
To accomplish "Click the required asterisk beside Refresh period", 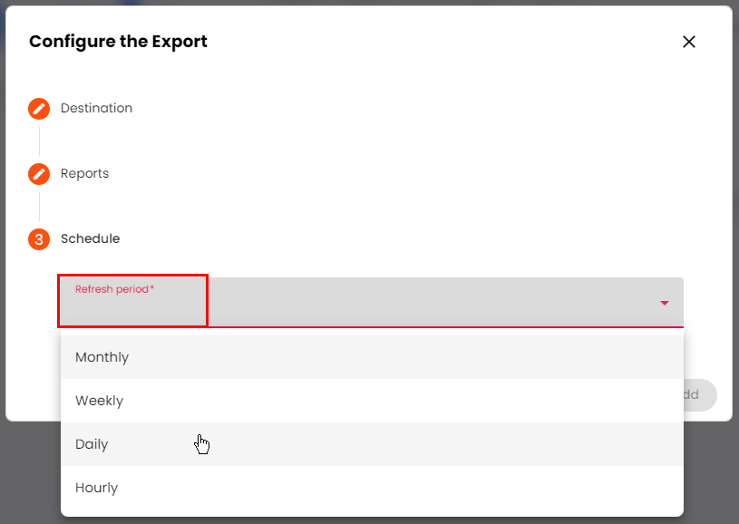I will [x=152, y=288].
